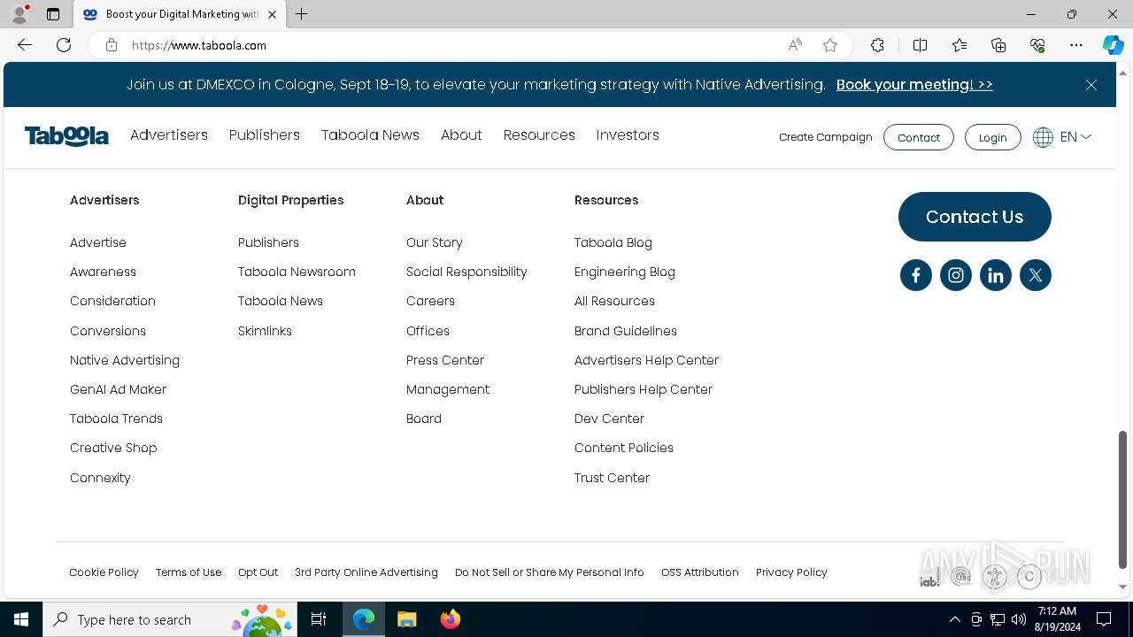Open the volume control in tray
Image resolution: width=1133 pixels, height=637 pixels.
tap(1018, 619)
